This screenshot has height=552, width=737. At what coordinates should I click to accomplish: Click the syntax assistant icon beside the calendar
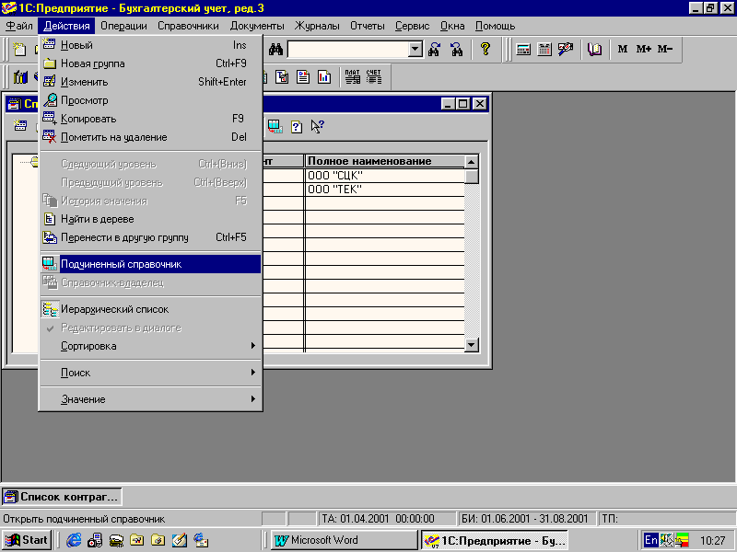pos(566,49)
